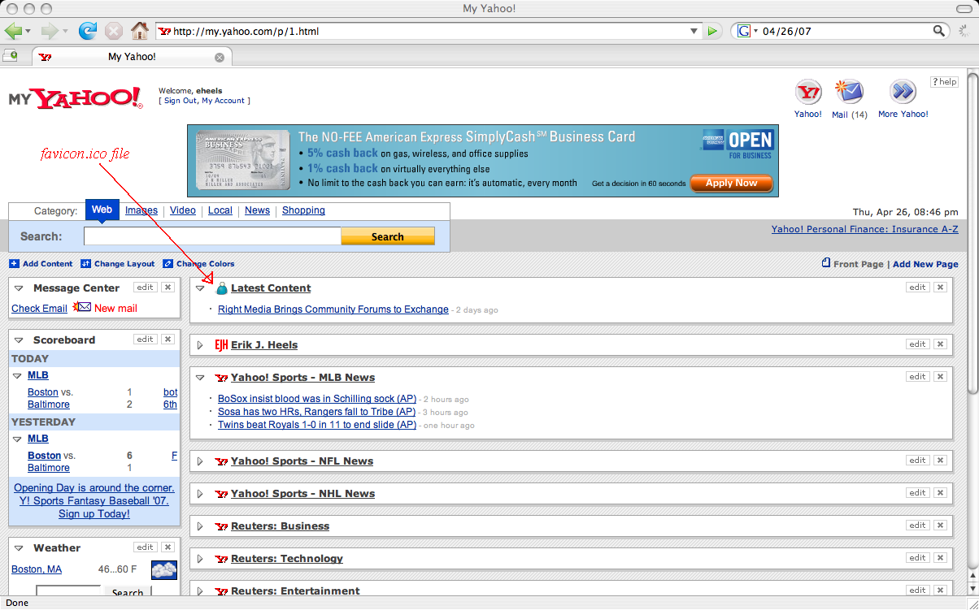Click the help button

(944, 82)
